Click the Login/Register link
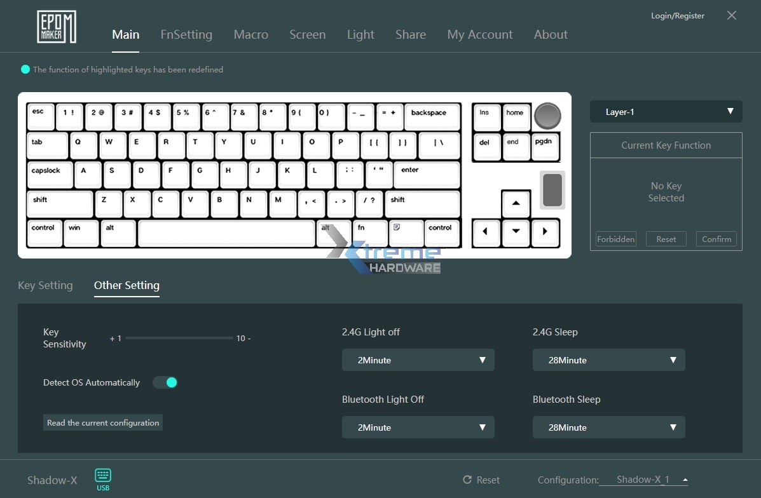Screen dimensions: 761x498 (677, 16)
